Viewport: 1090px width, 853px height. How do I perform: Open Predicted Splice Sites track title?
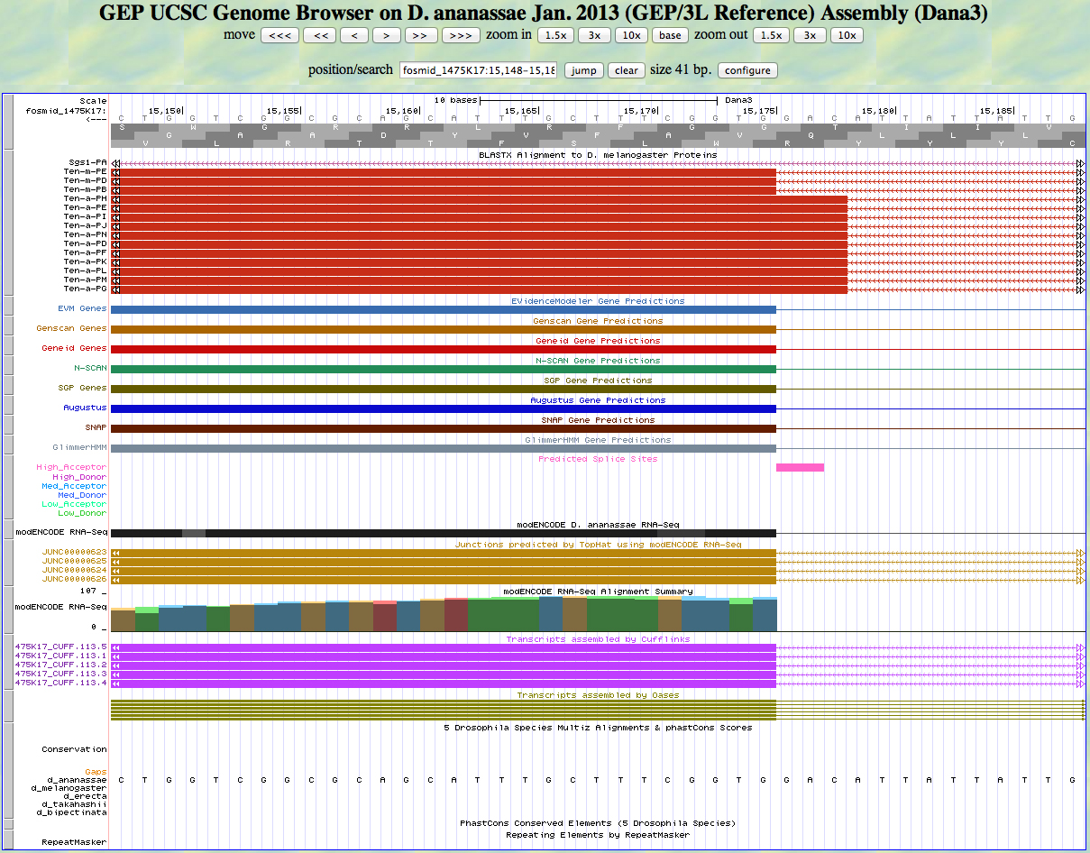coord(598,459)
